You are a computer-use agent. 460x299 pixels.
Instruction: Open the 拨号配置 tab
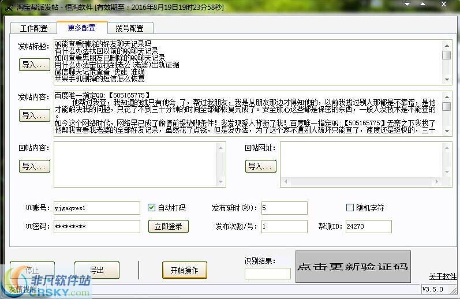pyautogui.click(x=130, y=28)
